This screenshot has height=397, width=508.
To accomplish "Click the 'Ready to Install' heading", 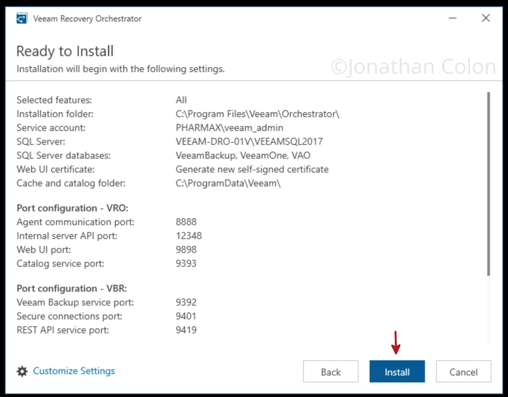I will click(x=65, y=51).
